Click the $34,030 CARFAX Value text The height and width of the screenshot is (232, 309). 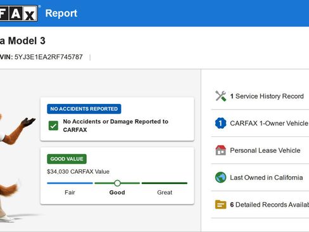tap(78, 172)
